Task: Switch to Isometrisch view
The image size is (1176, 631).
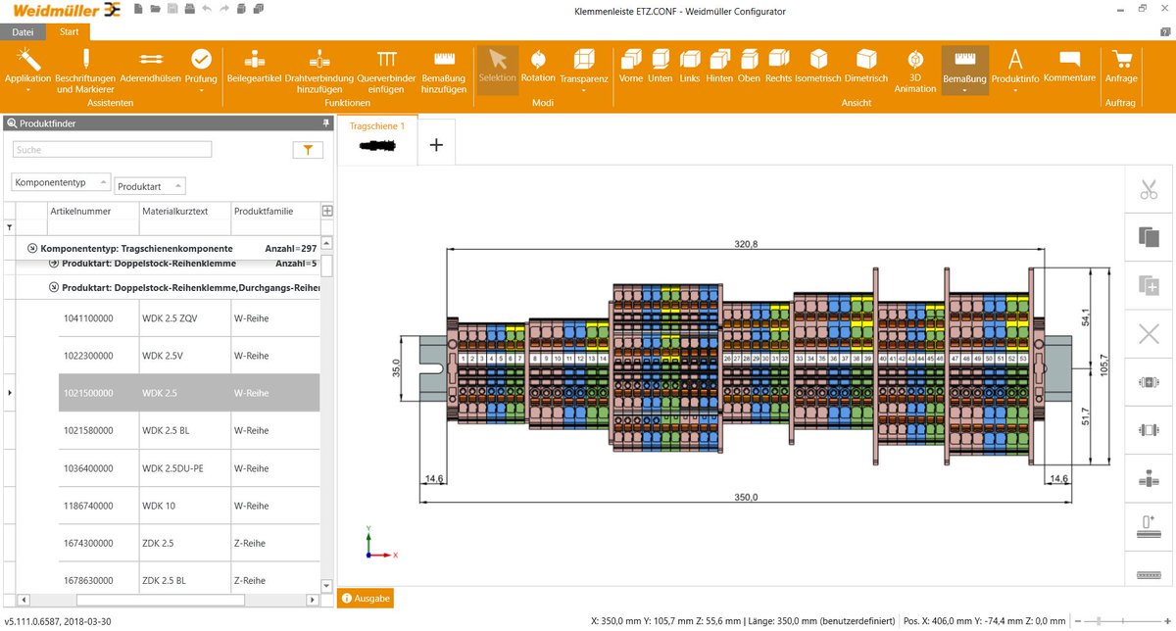Action: coord(818,66)
